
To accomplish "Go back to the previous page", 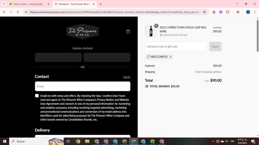I will pyautogui.click(x=4, y=12).
